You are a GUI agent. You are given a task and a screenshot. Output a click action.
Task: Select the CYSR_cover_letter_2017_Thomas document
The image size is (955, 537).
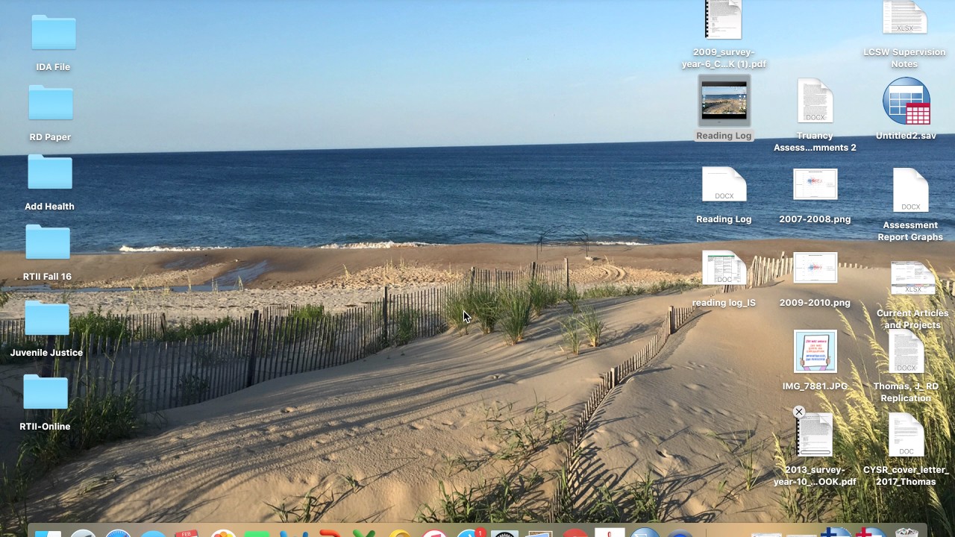click(906, 436)
